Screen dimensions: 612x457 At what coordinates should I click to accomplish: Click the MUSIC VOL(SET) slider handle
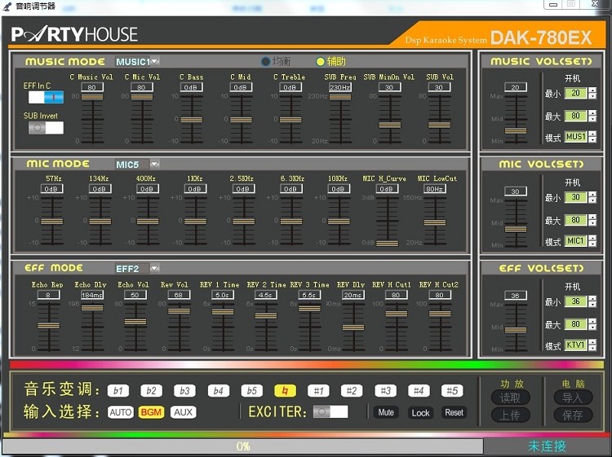(x=516, y=131)
